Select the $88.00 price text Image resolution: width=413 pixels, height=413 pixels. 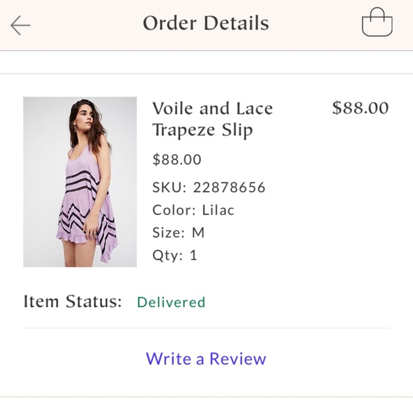176,159
